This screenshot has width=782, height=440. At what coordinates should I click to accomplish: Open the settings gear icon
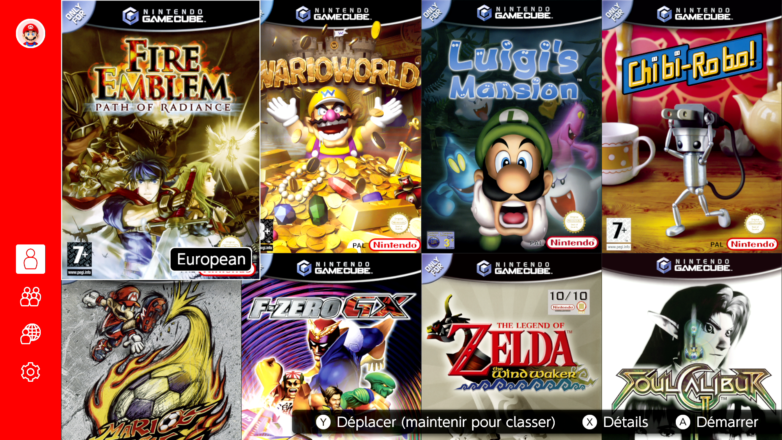[31, 372]
